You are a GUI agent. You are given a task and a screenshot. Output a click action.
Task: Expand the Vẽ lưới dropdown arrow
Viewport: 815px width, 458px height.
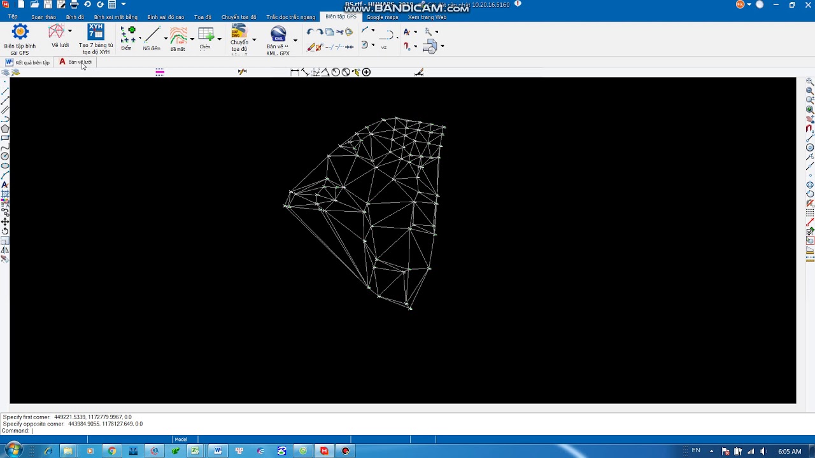coord(70,31)
